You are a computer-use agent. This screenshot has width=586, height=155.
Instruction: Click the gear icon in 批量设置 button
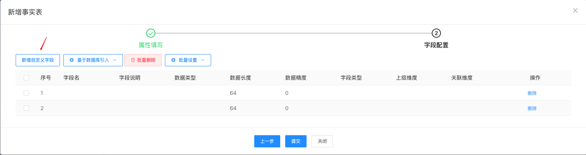click(173, 60)
